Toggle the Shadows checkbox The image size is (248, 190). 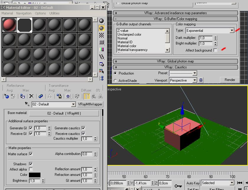[31, 164]
